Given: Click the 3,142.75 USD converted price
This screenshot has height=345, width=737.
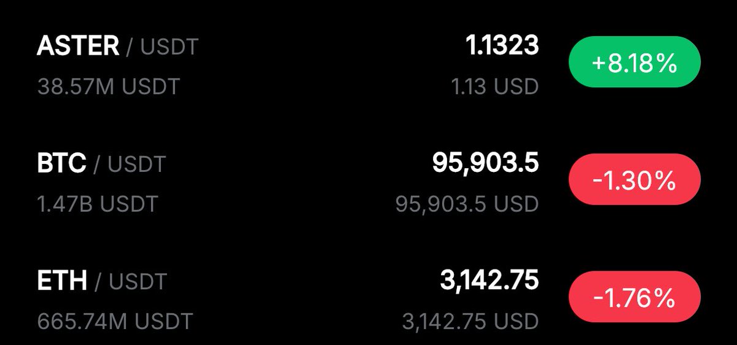Looking at the screenshot, I should click(470, 320).
